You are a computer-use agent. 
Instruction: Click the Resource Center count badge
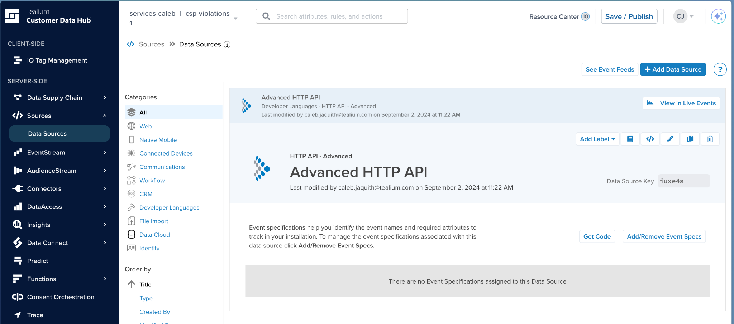pos(585,16)
